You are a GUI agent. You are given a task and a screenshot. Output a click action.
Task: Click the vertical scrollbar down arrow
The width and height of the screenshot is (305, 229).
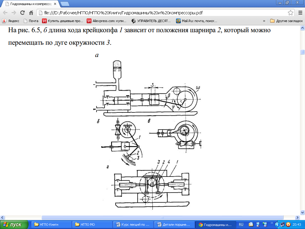click(x=303, y=212)
